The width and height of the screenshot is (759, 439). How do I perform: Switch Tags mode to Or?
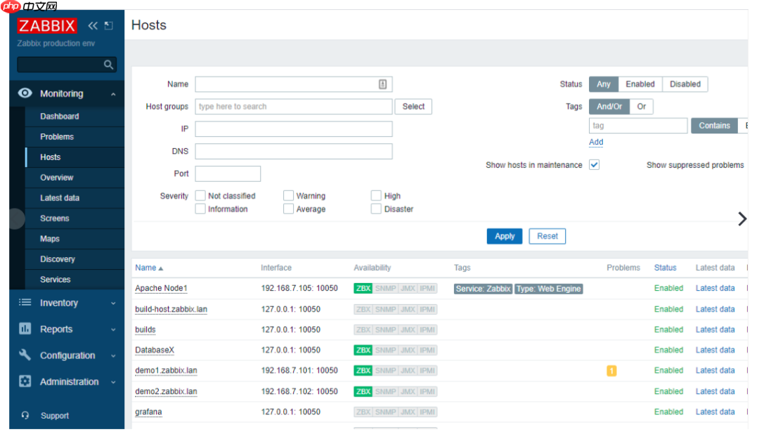[x=642, y=107]
